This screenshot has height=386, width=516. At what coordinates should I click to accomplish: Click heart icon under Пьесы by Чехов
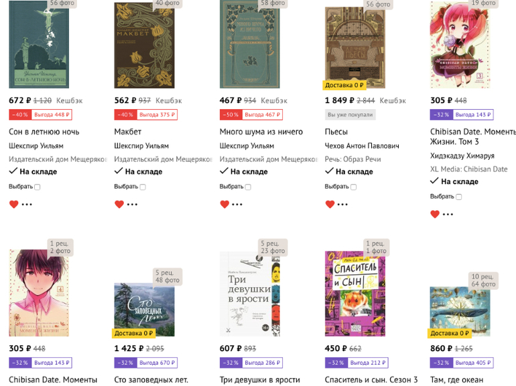click(330, 205)
